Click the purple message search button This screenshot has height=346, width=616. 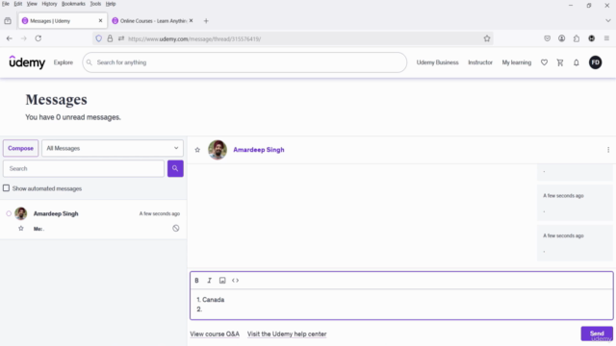pyautogui.click(x=175, y=169)
